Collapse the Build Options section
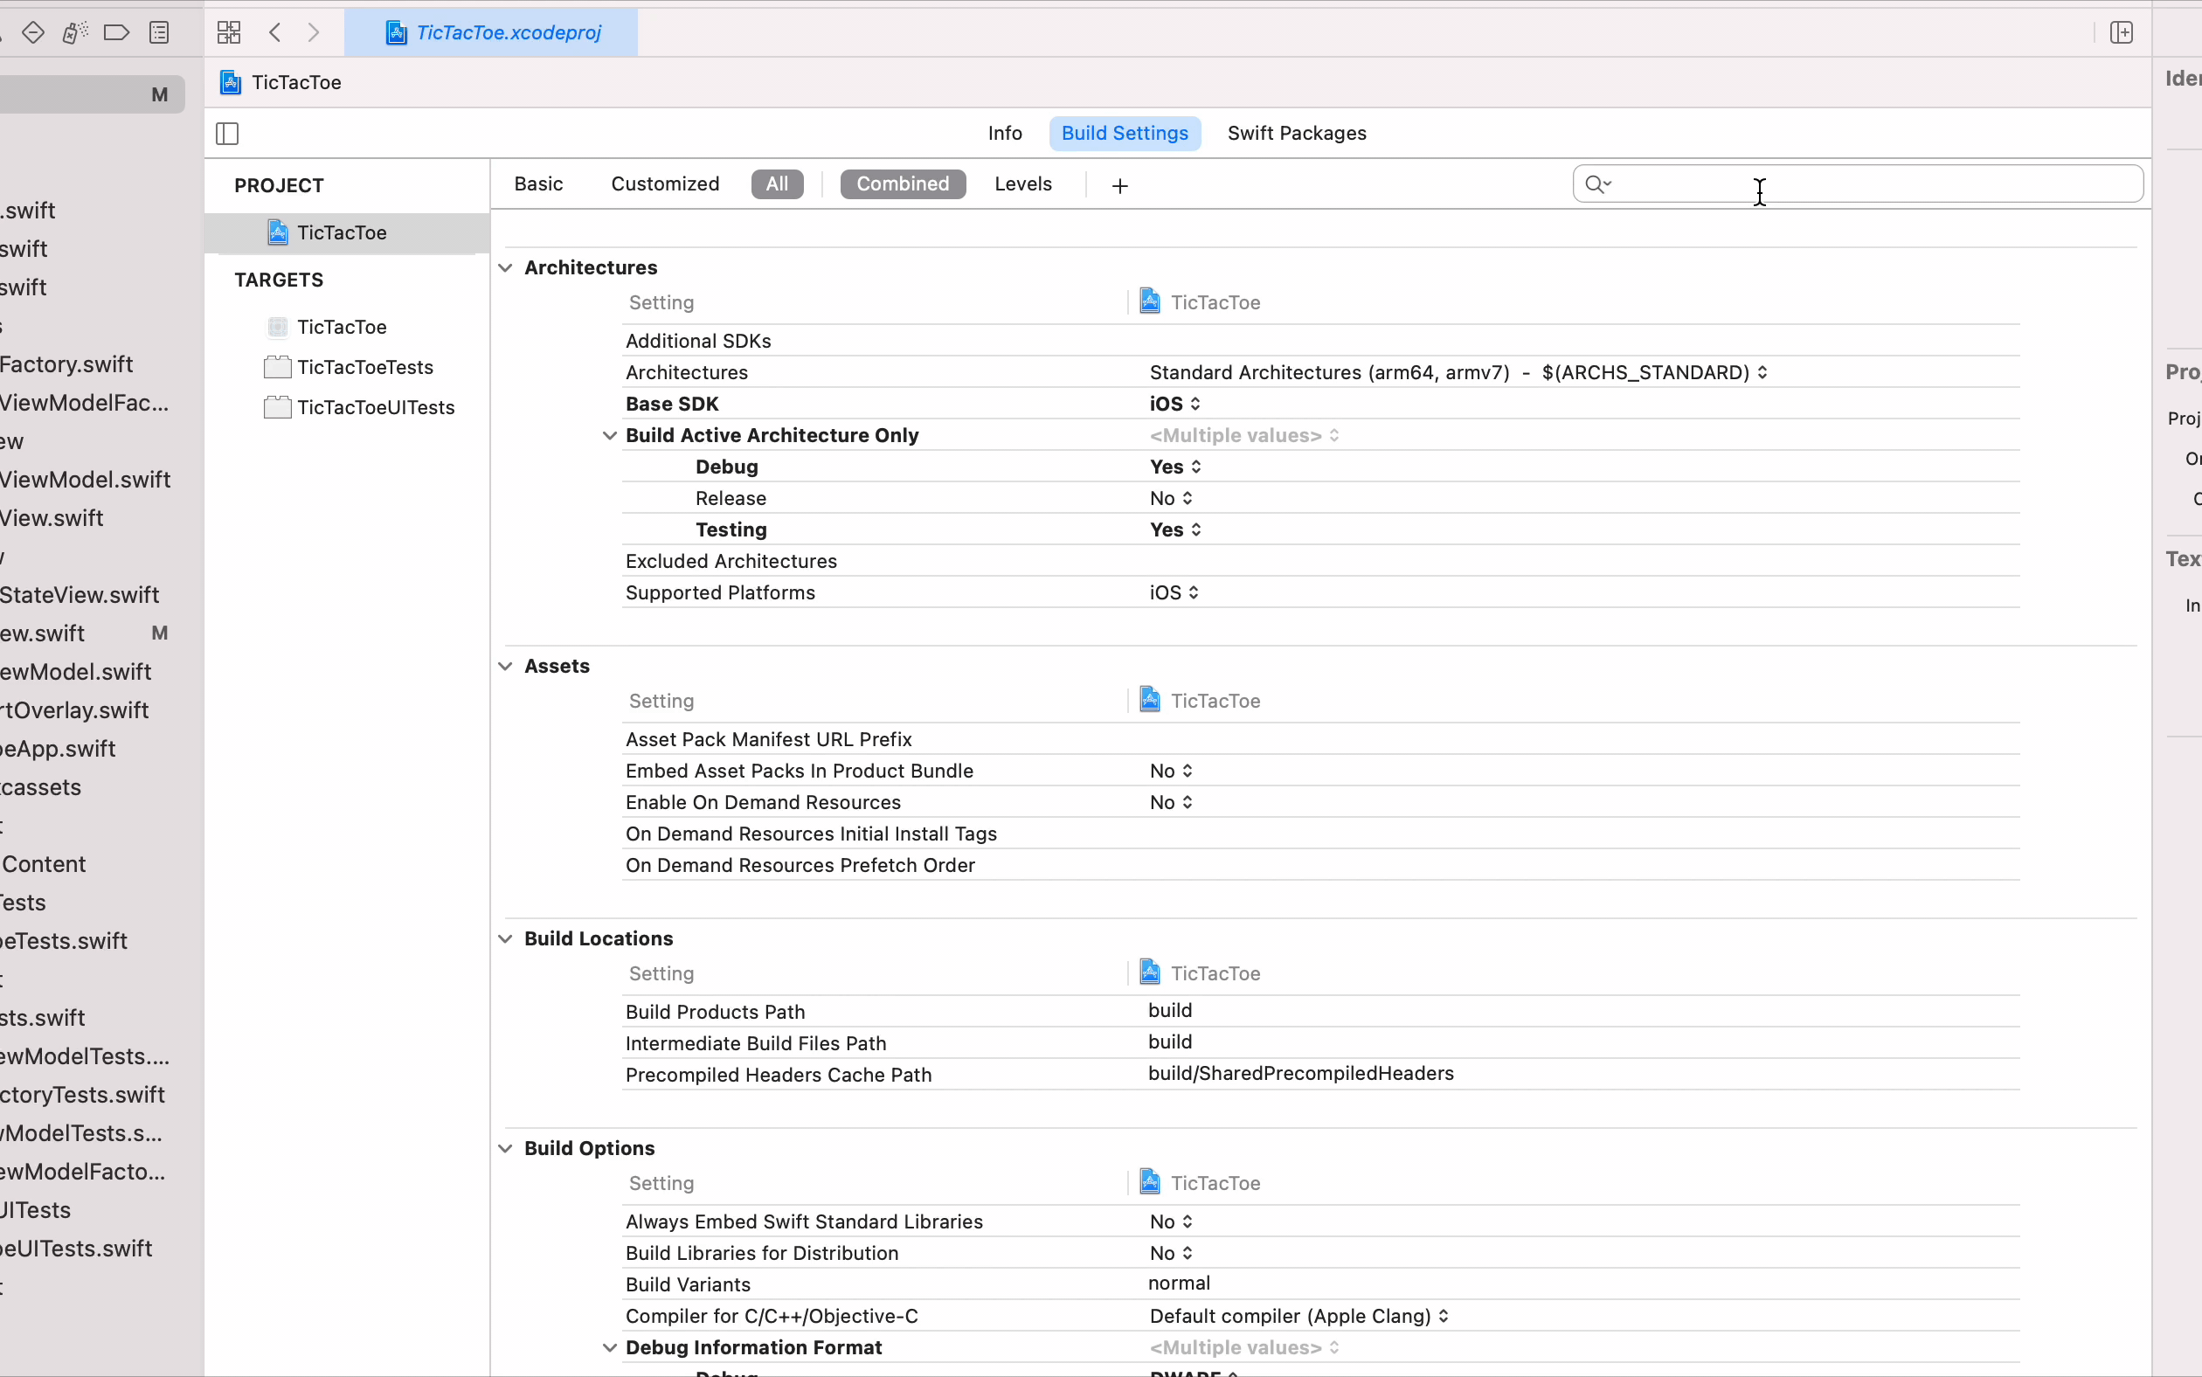Viewport: 2202px width, 1377px height. 505,1148
